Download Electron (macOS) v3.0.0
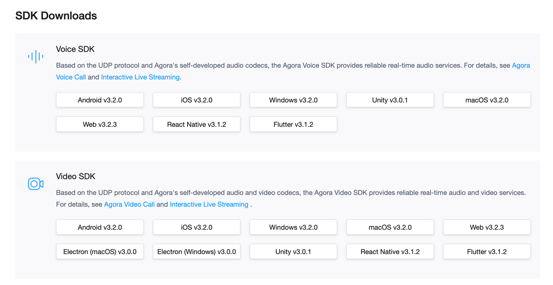The height and width of the screenshot is (285, 553). pyautogui.click(x=100, y=251)
